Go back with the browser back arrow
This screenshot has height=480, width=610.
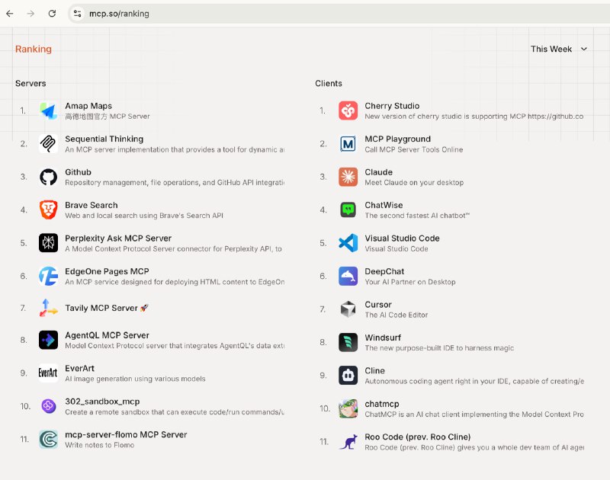coord(10,14)
